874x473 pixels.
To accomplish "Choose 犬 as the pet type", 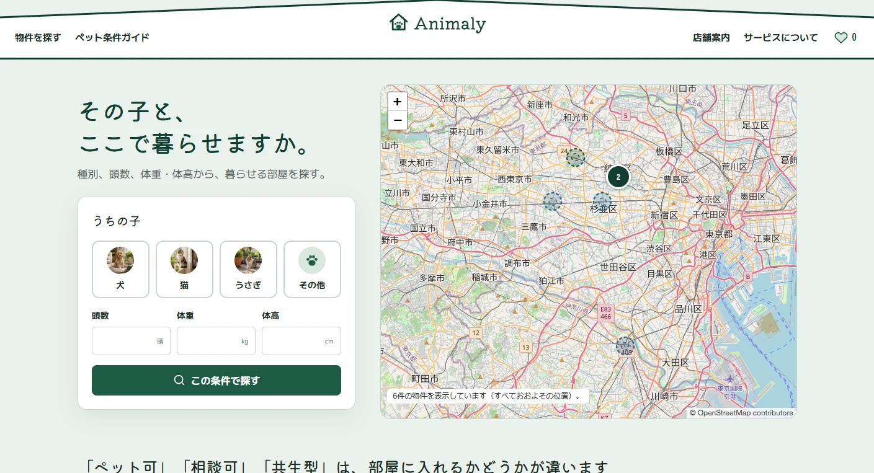I will 120,269.
